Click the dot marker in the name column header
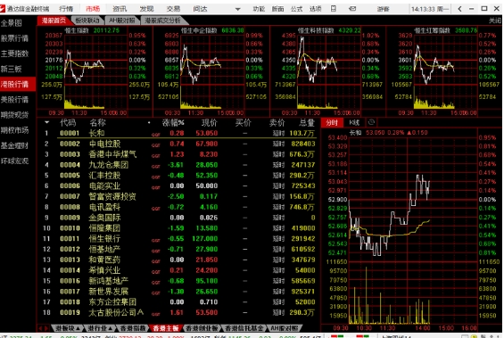Image resolution: width=504 pixels, height=338 pixels. pyautogui.click(x=149, y=123)
